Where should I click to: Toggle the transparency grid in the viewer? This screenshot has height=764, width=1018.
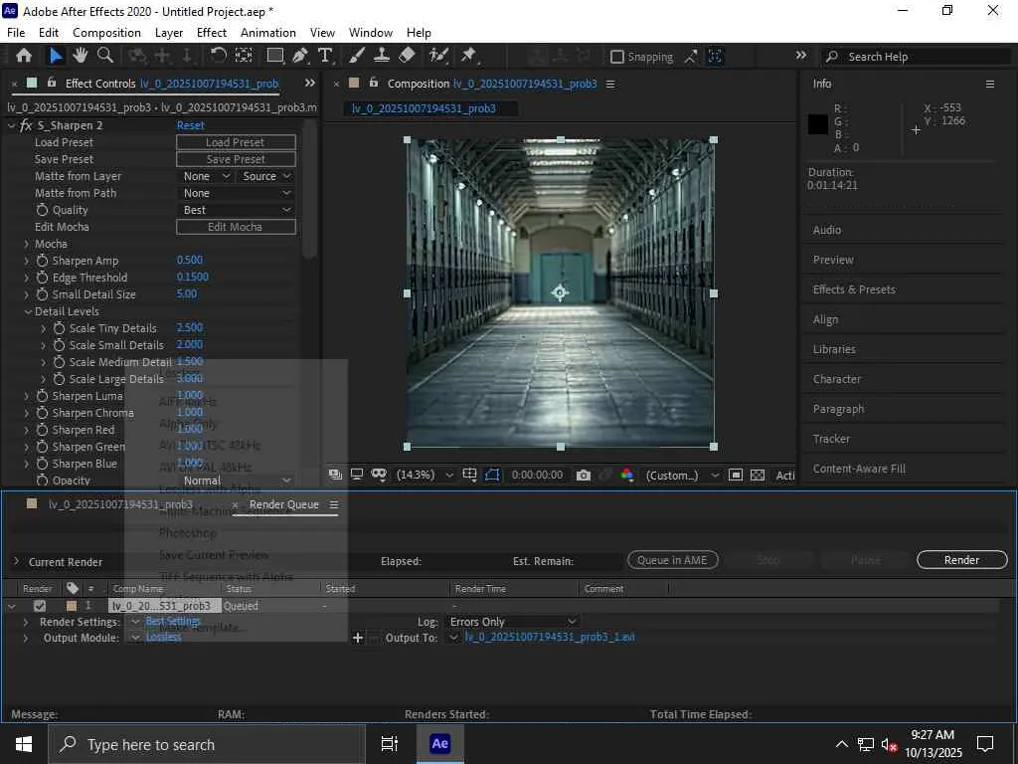click(758, 476)
